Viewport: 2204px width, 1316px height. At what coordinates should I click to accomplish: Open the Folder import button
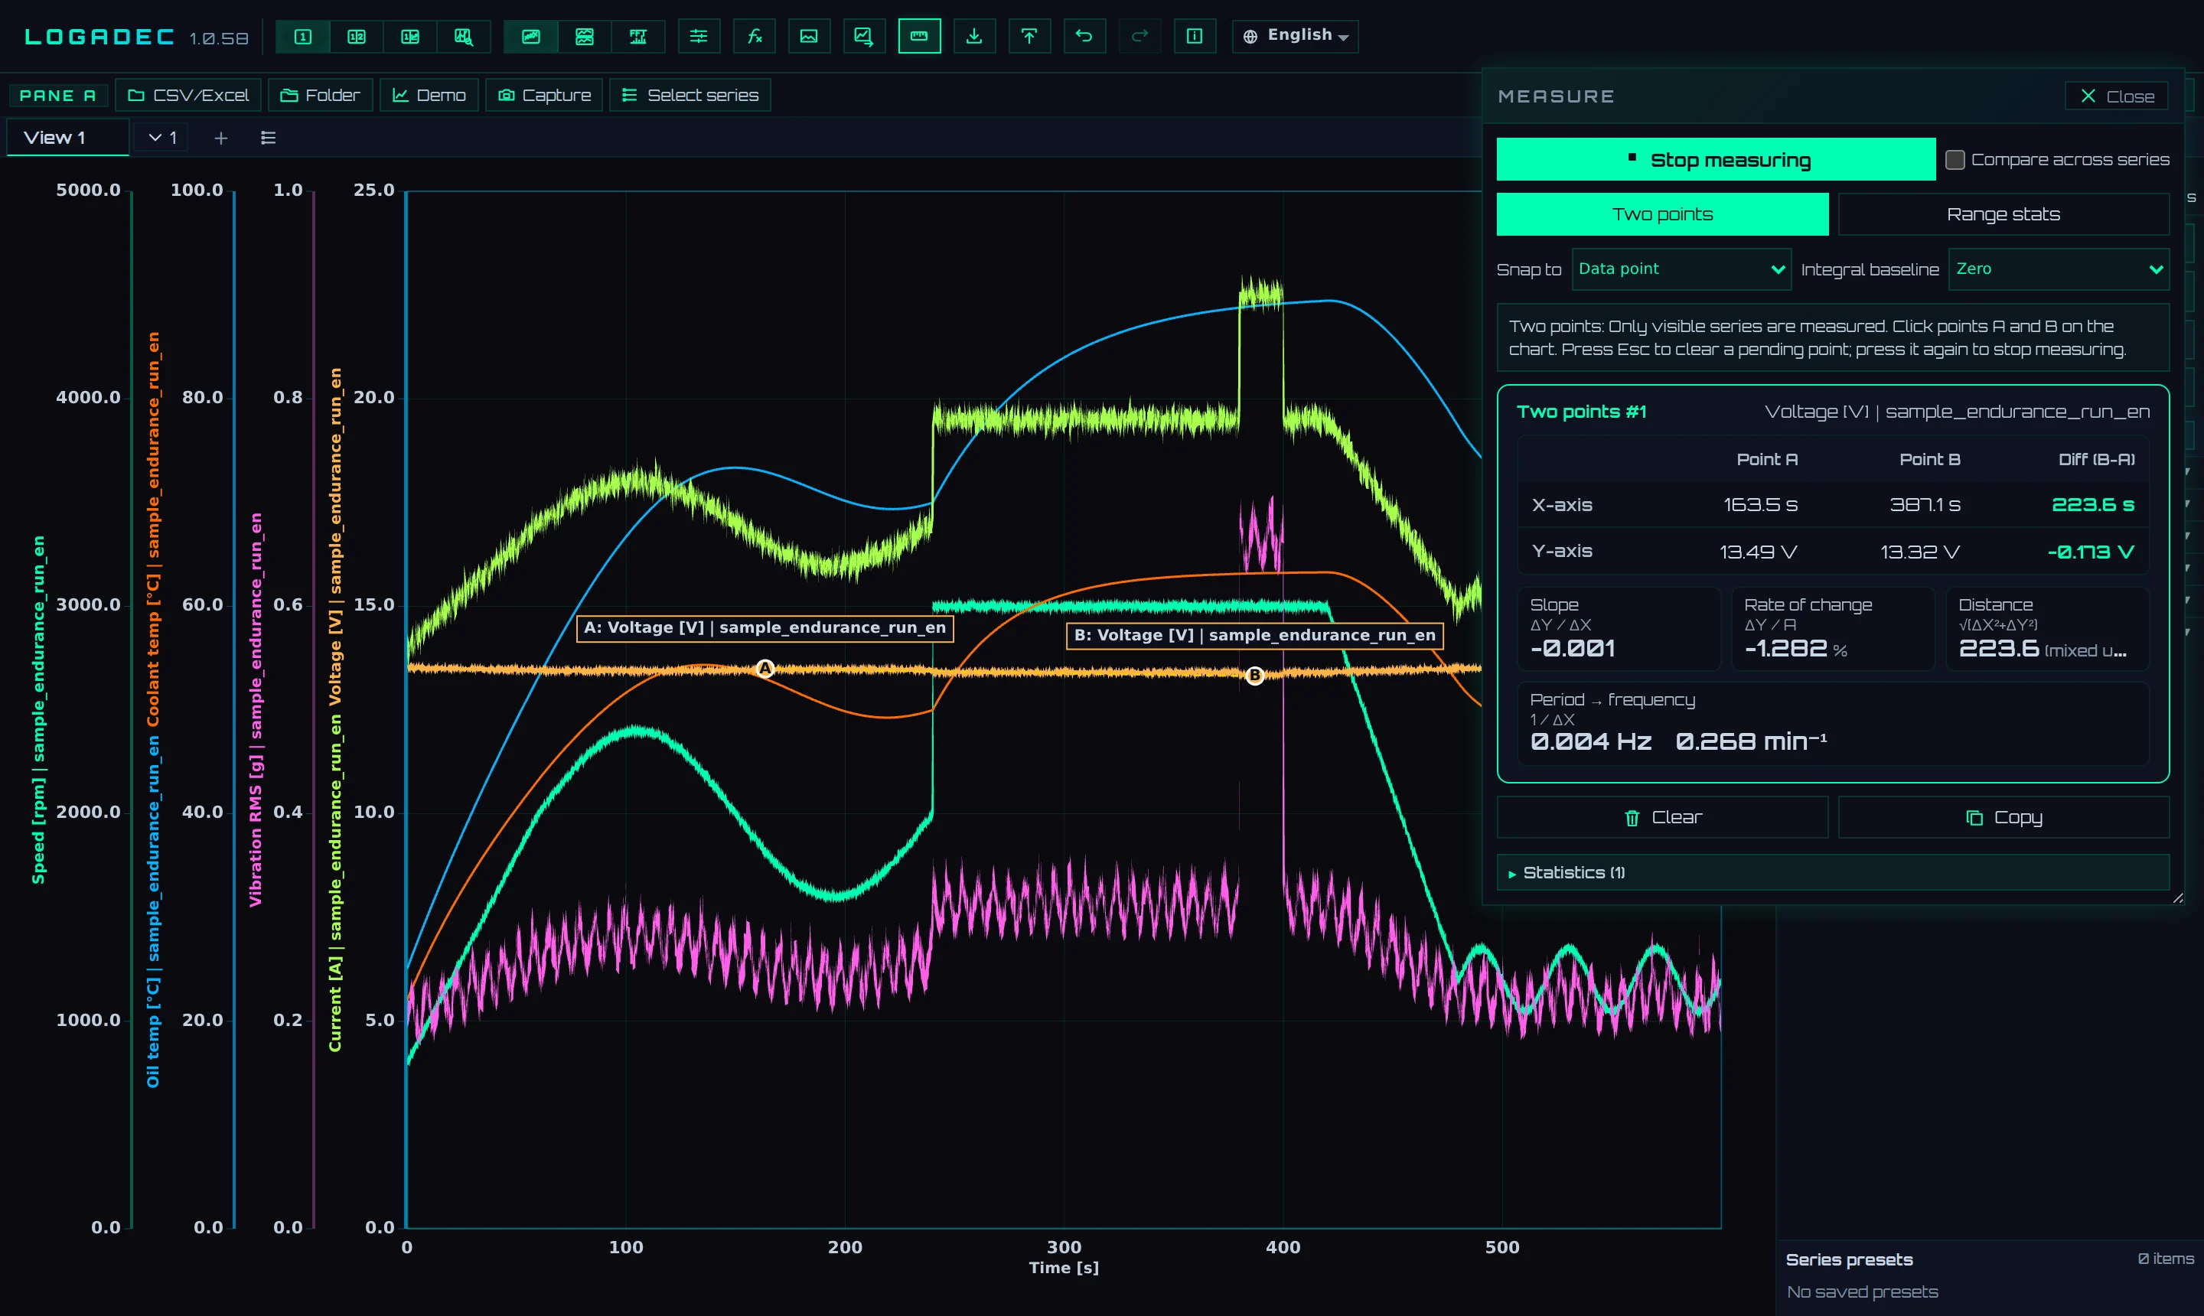click(x=320, y=95)
